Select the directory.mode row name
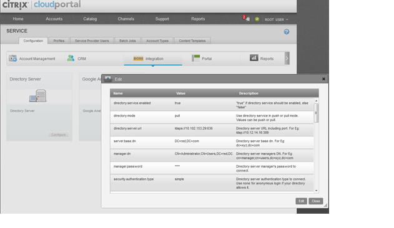The image size is (394, 228). 124,116
